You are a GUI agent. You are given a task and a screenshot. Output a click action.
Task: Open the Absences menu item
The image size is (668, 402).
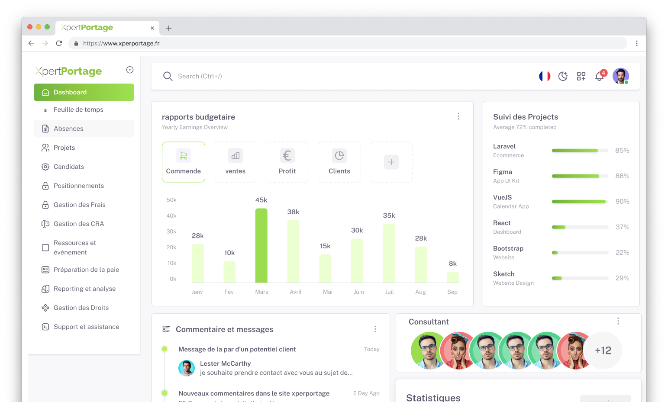(x=84, y=129)
